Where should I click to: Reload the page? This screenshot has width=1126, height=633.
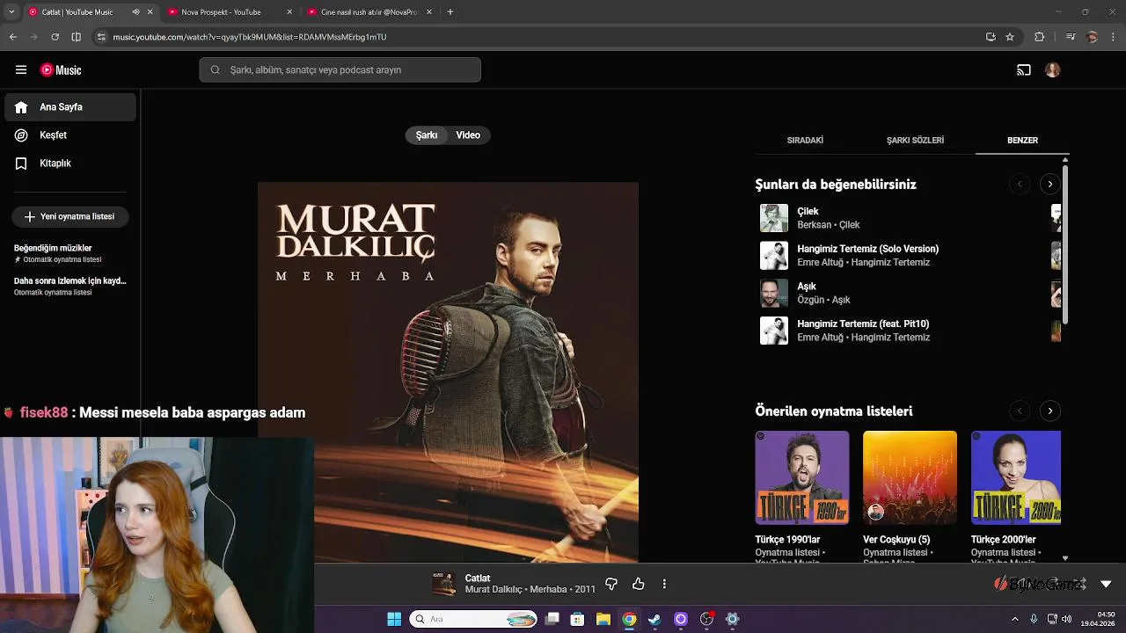pos(55,37)
